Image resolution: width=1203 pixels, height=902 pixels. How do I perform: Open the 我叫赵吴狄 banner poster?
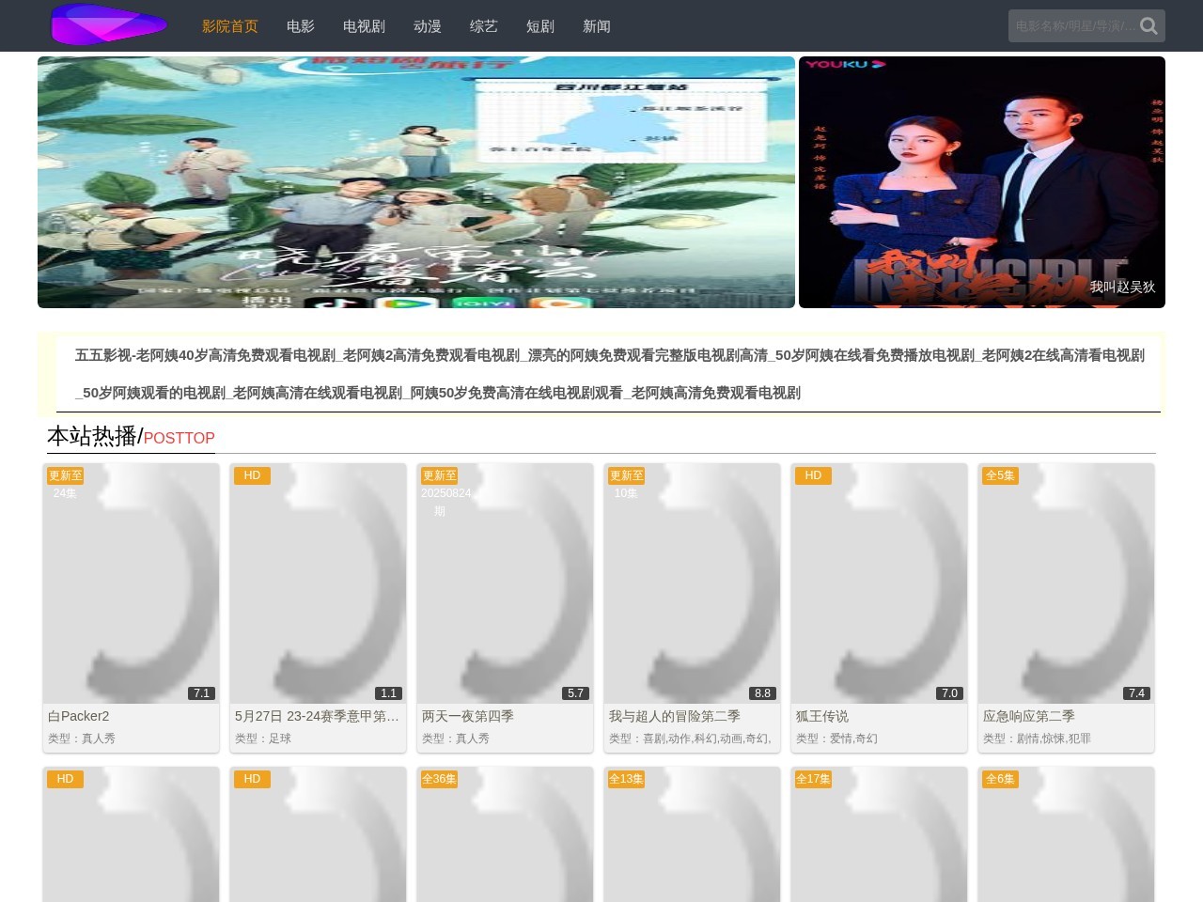pyautogui.click(x=981, y=182)
